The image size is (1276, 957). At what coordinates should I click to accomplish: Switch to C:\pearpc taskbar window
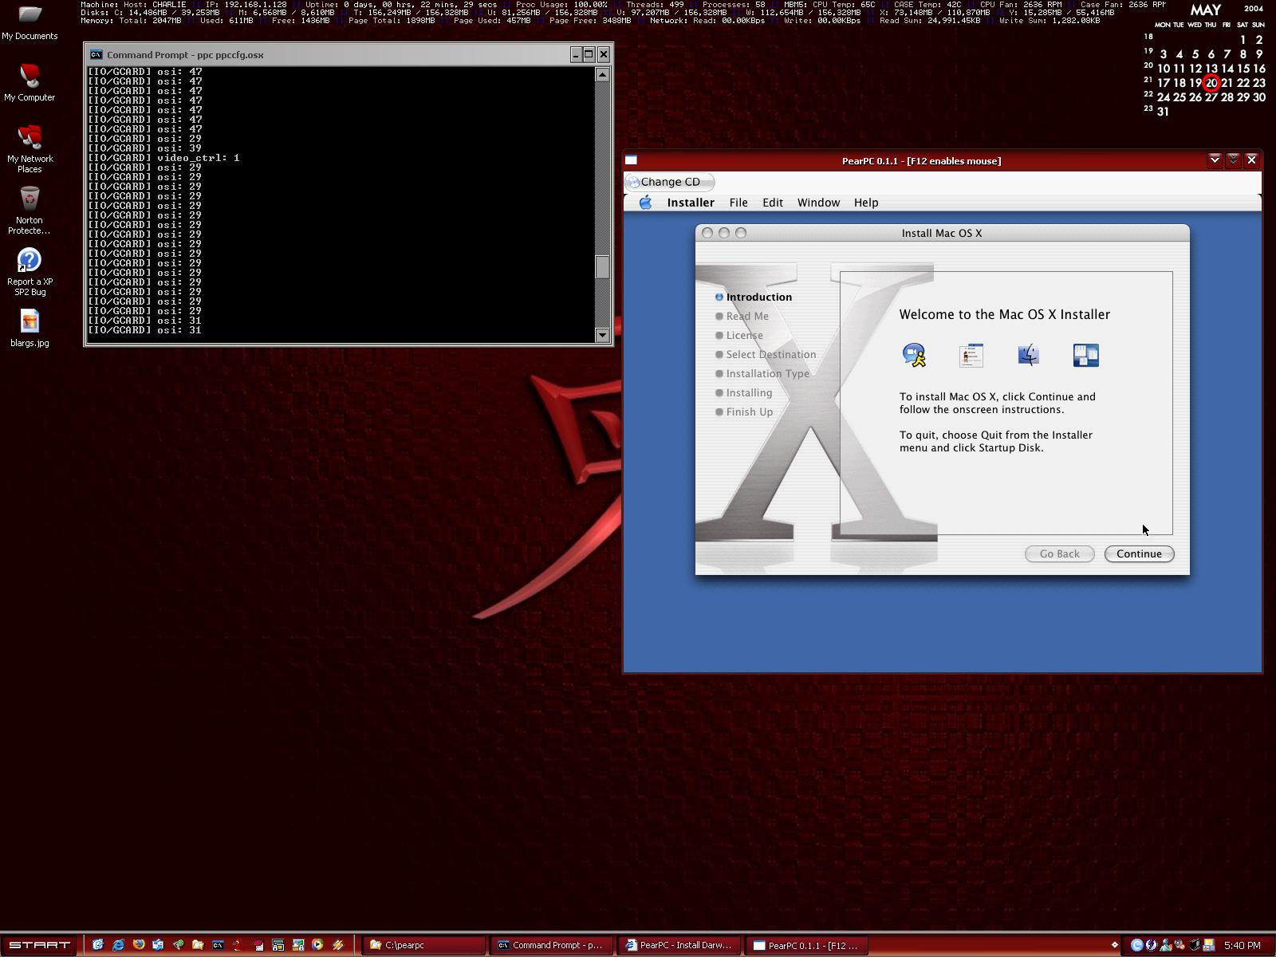[425, 945]
